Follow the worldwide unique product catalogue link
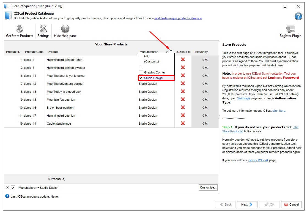 click(x=178, y=18)
